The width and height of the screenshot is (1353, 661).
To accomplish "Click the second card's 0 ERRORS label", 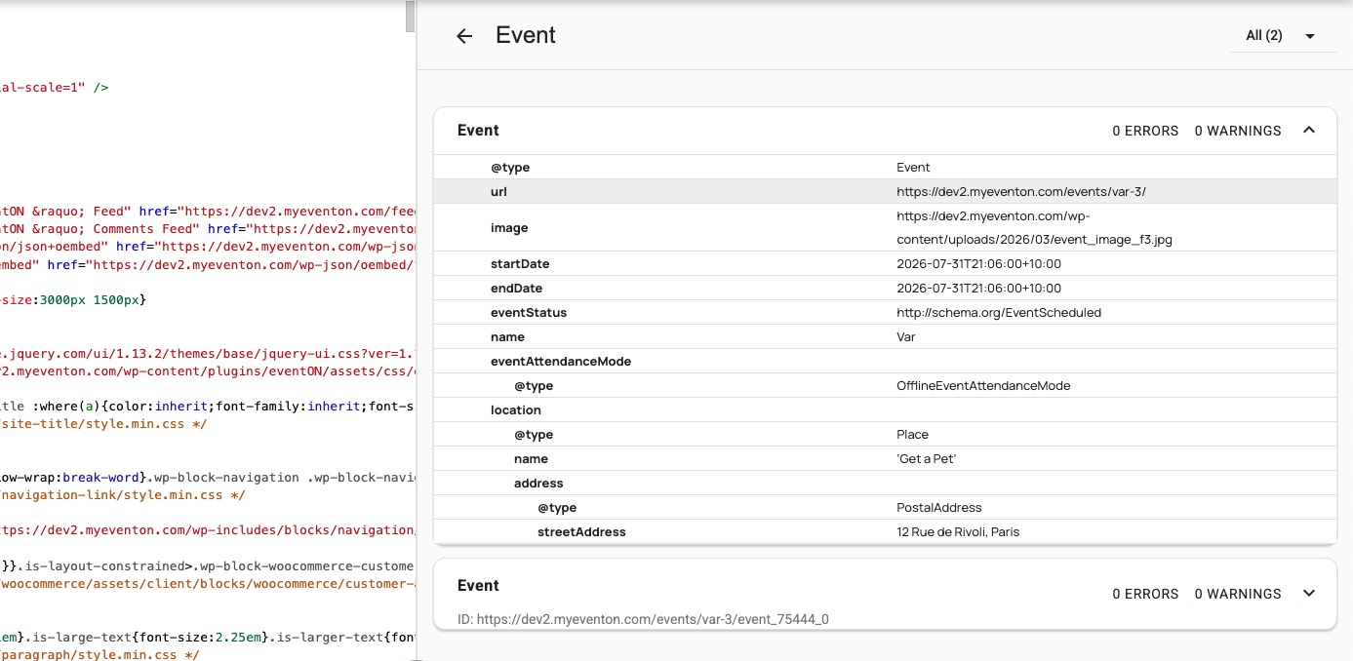I will coord(1145,594).
